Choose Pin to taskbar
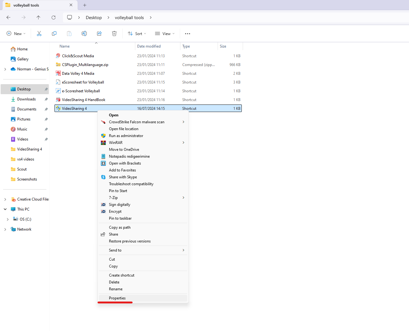 pos(143,218)
